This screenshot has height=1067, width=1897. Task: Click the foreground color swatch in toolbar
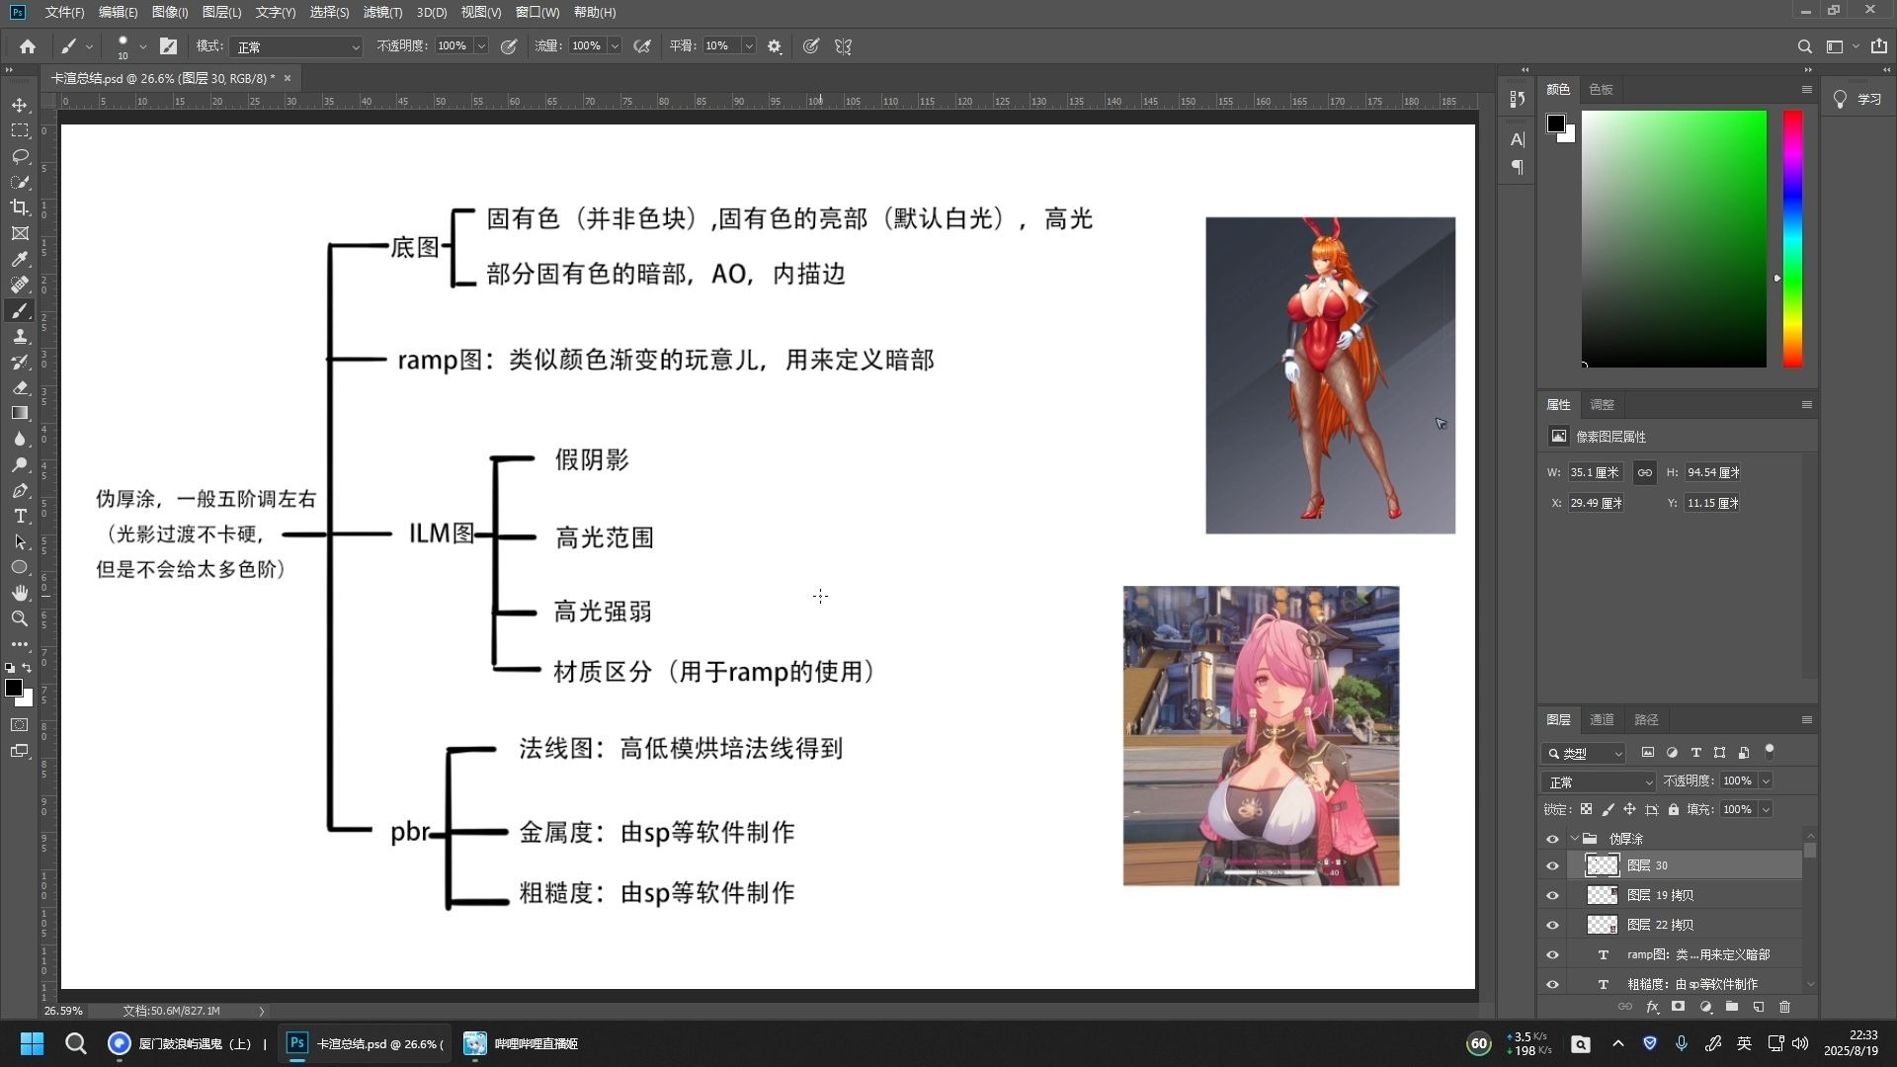[x=13, y=688]
